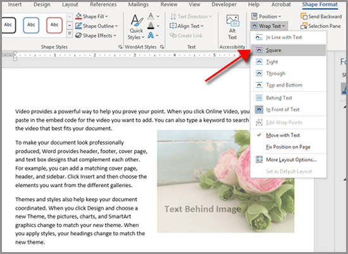Image resolution: width=348 pixels, height=254 pixels.
Task: Click the Text Behind Image text box
Action: click(x=202, y=209)
